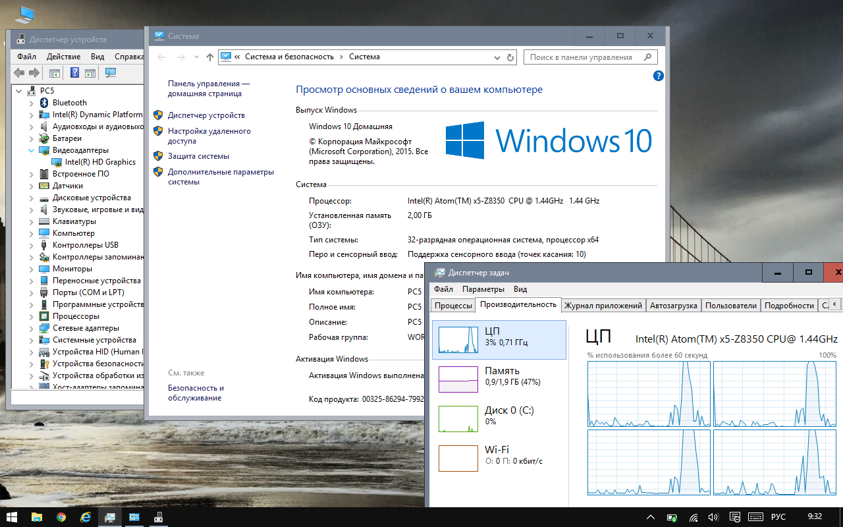Click the Система и безопасность breadcrumb
The width and height of the screenshot is (843, 527).
290,57
